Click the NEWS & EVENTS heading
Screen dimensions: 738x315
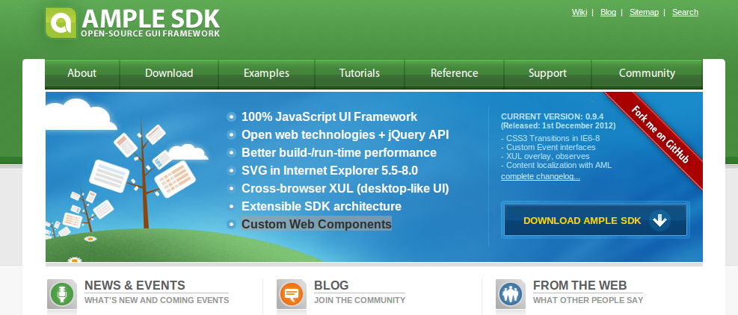[135, 285]
